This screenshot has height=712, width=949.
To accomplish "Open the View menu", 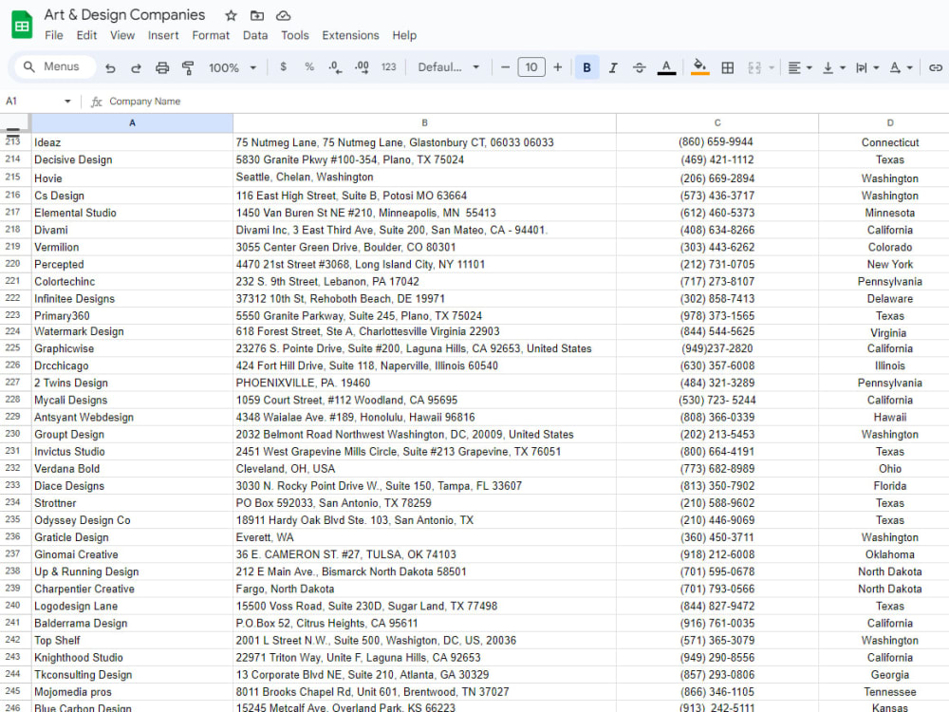I will coord(122,35).
